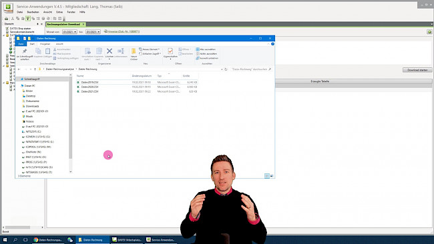This screenshot has width=434, height=244.
Task: Click the Explorer help question mark icon
Action: pyautogui.click(x=272, y=44)
